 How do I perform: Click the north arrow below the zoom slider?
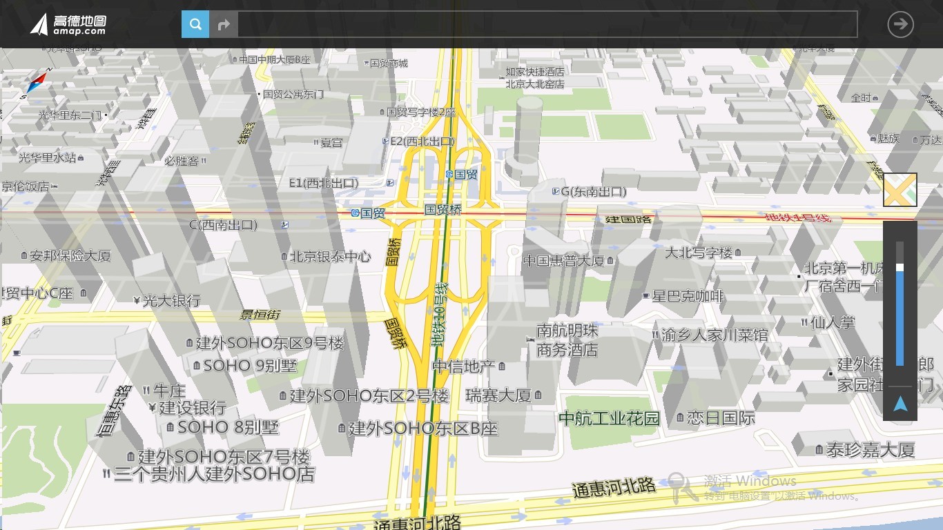coord(900,404)
